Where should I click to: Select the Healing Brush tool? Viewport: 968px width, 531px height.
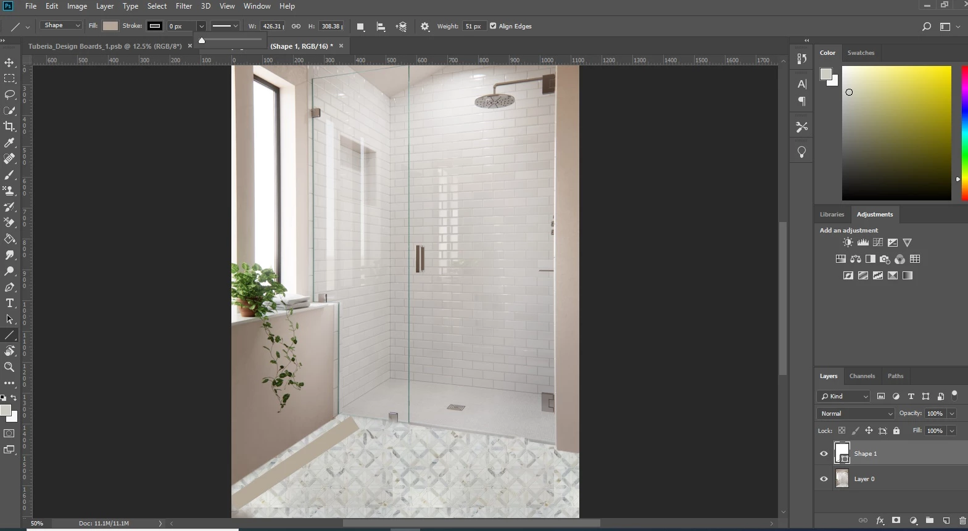coord(9,158)
